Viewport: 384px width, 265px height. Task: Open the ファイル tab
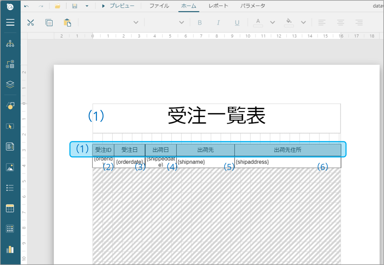coord(159,6)
